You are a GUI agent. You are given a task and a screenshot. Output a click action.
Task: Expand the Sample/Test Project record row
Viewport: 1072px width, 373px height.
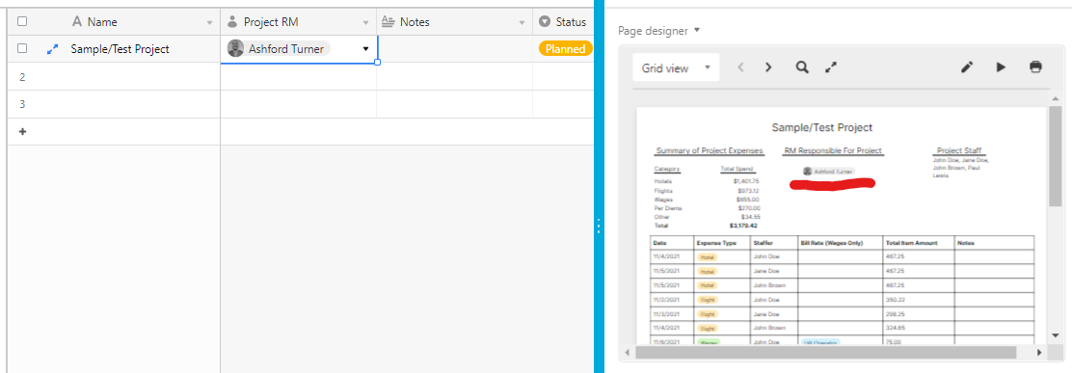pos(52,49)
